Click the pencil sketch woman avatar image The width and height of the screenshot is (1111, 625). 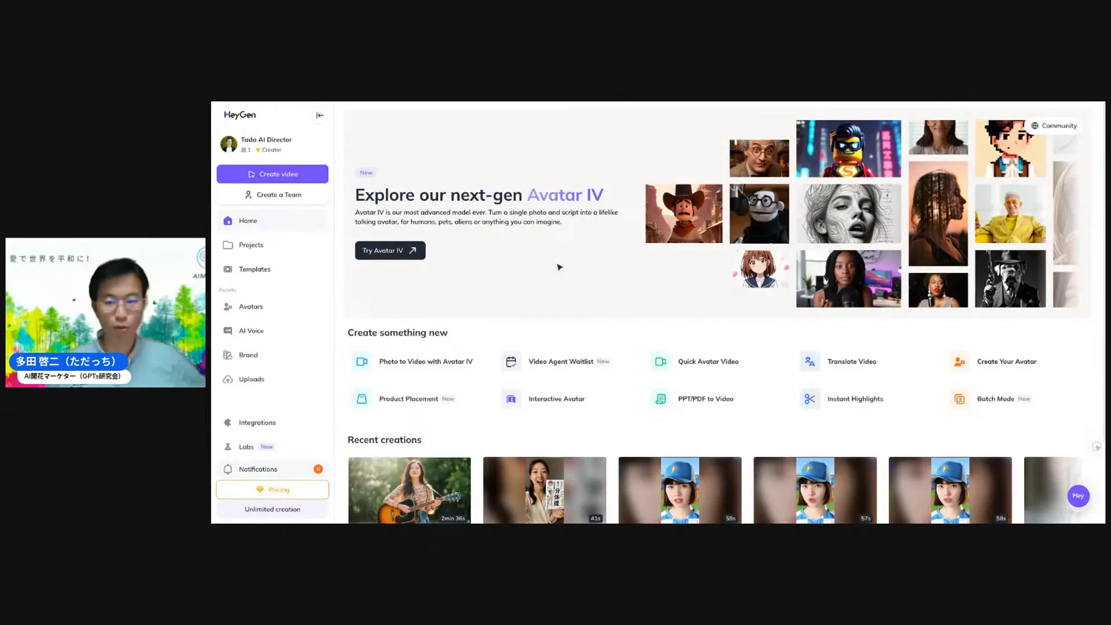pyautogui.click(x=848, y=214)
